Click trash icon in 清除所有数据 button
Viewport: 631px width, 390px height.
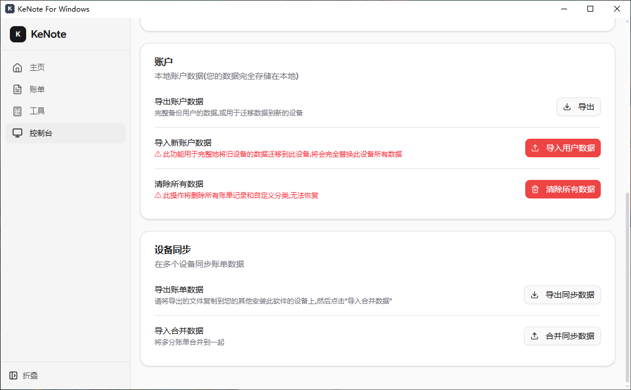pos(535,189)
